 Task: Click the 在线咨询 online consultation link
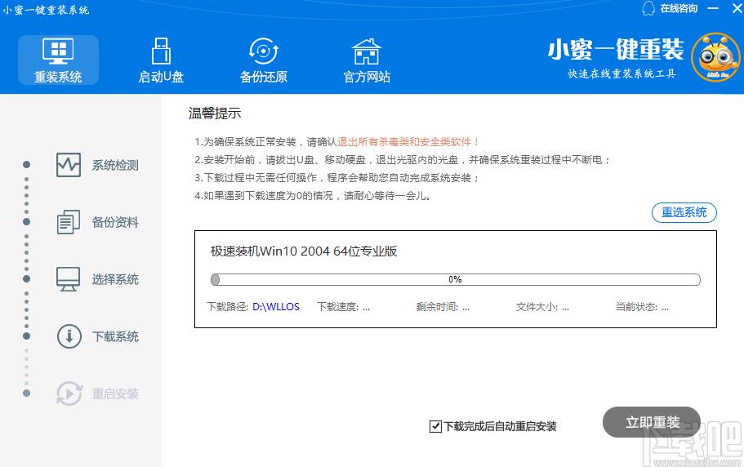679,8
